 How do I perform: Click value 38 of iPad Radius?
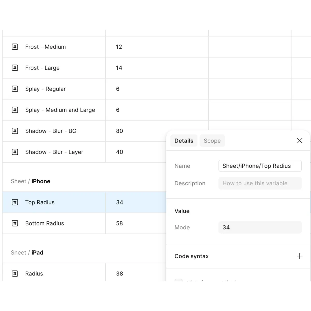(x=119, y=273)
